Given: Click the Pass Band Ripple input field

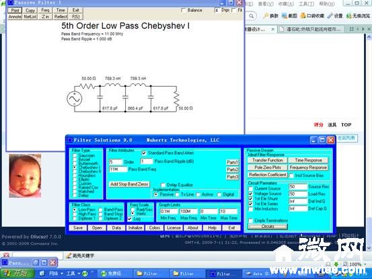Looking at the screenshot, I should (146, 161).
